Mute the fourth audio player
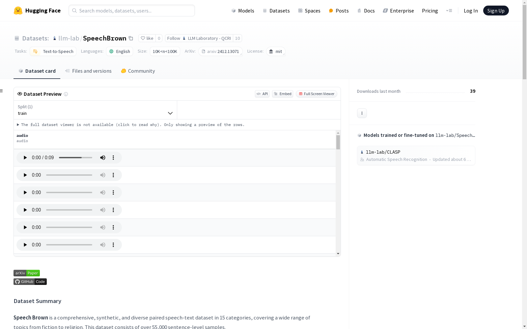The image size is (527, 329). click(103, 210)
